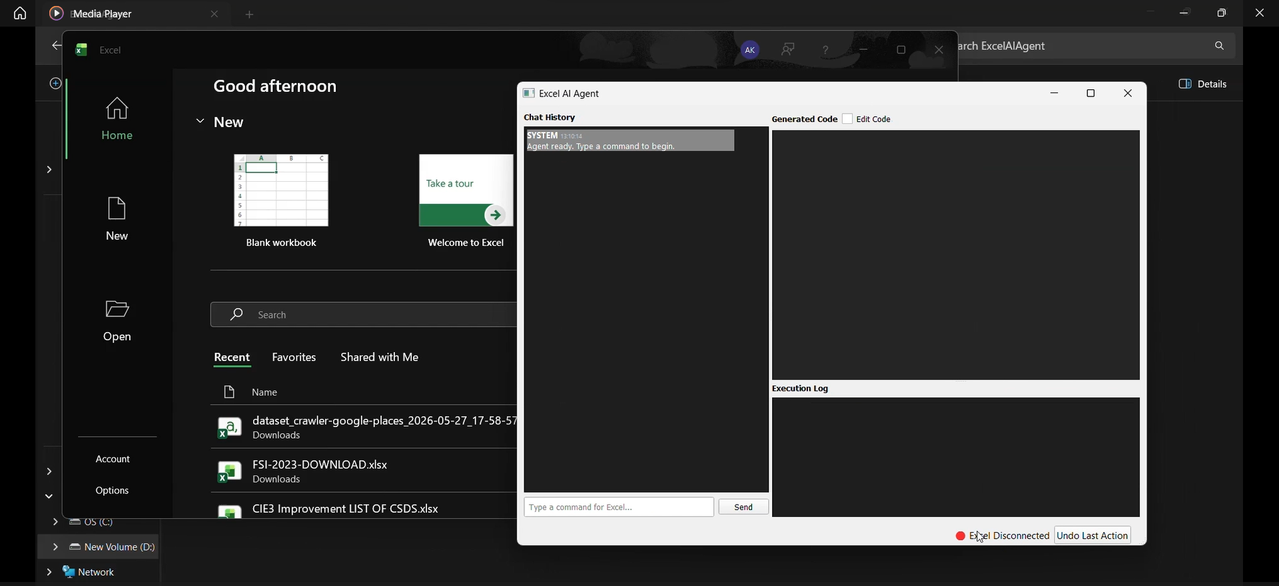
Task: Click the Excel AI Agent window icon
Action: coord(529,94)
